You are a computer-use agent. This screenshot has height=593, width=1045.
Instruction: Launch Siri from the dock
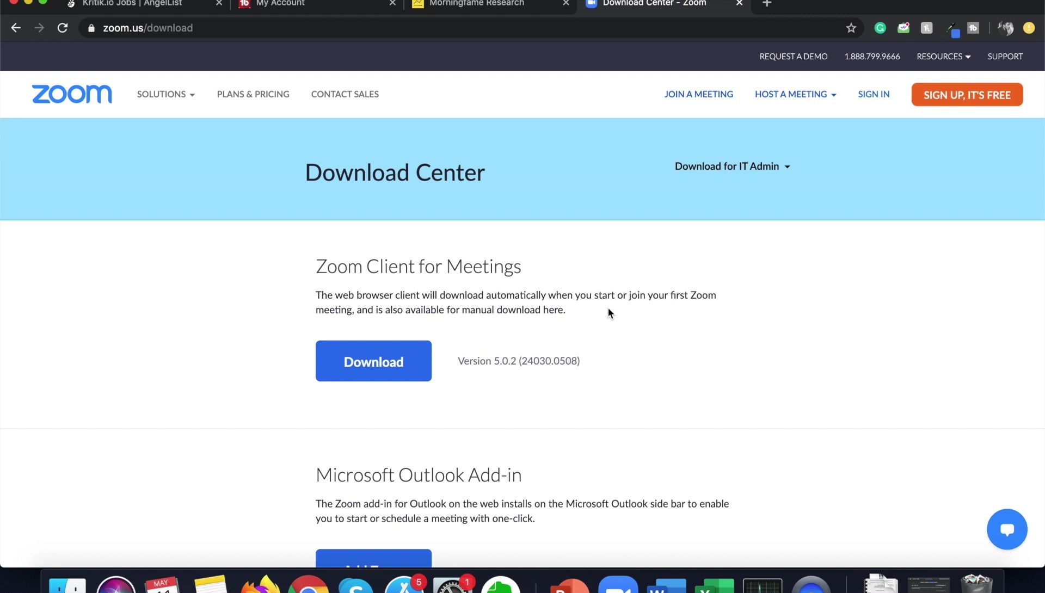coord(116,585)
